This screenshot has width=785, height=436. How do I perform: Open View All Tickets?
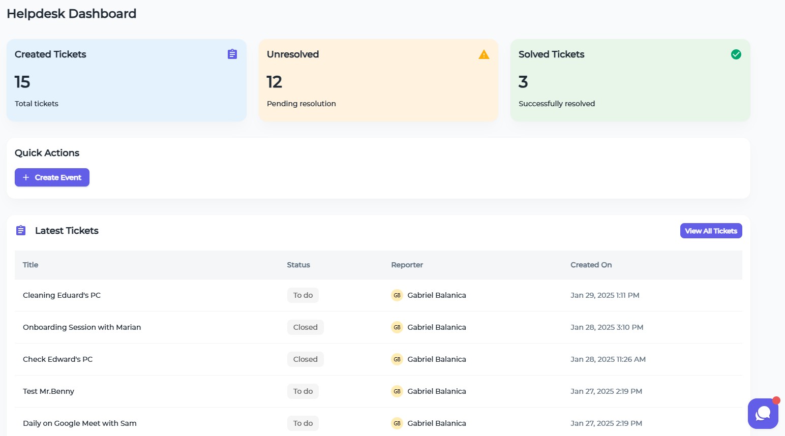pos(711,231)
